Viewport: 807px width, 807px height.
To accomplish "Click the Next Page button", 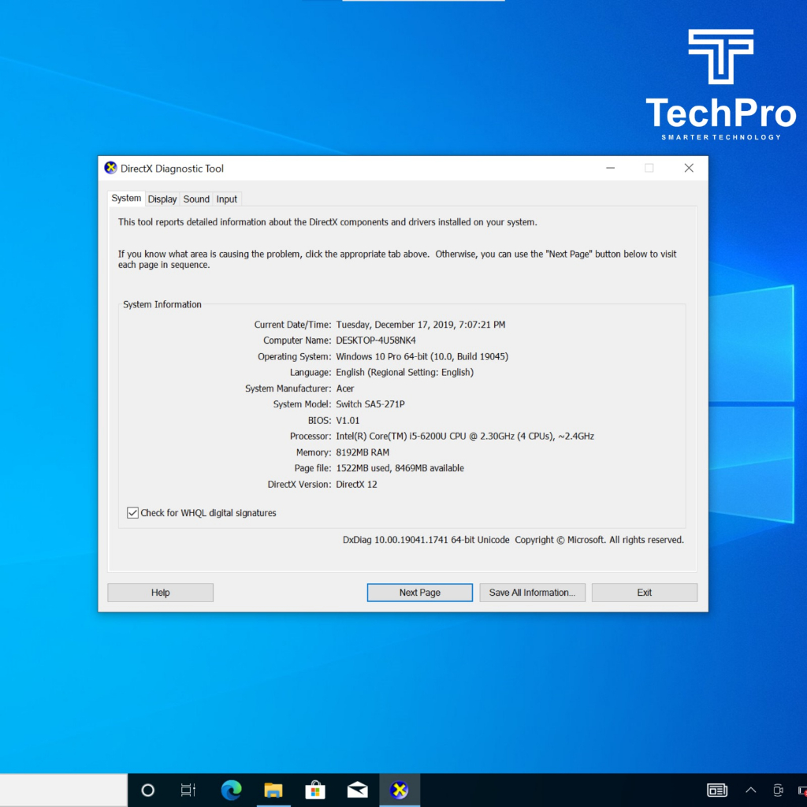I will click(419, 593).
